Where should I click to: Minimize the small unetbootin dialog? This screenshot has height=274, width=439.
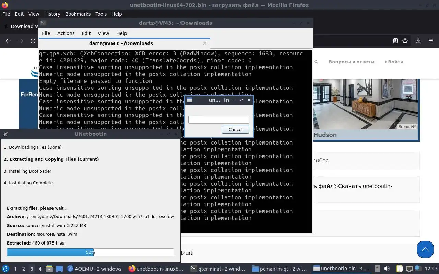(x=234, y=100)
